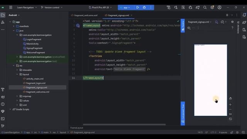Collapse the layout folder
The width and height of the screenshot is (247, 139).
pos(17,75)
